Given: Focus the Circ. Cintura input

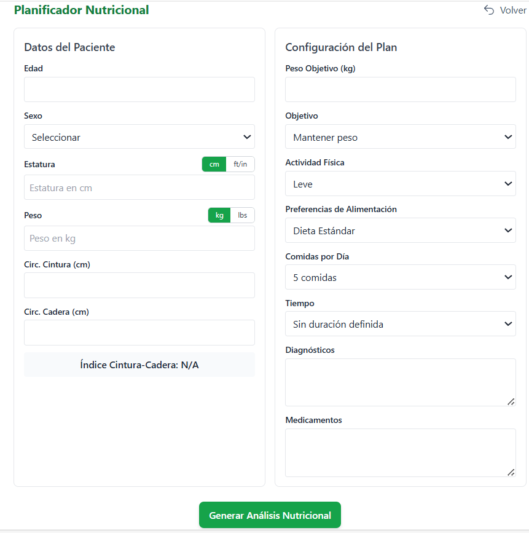Looking at the screenshot, I should pyautogui.click(x=139, y=285).
